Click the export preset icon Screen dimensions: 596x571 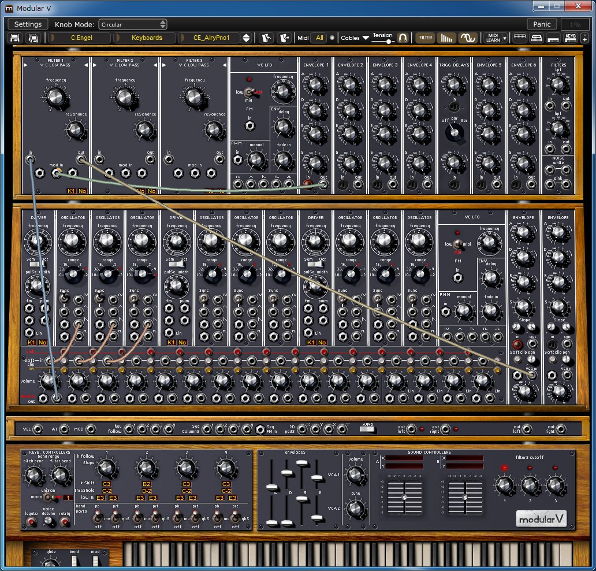[x=284, y=38]
